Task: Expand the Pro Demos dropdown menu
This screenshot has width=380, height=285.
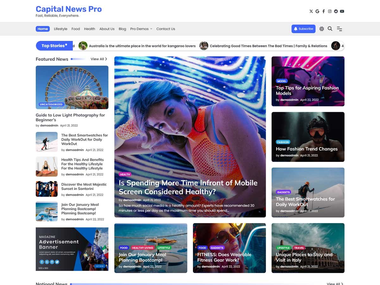Action: [x=141, y=29]
